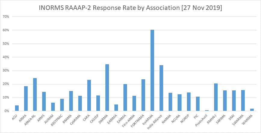261x133 pixels.
Task: Select the India Alliance bar
Action: (161, 88)
